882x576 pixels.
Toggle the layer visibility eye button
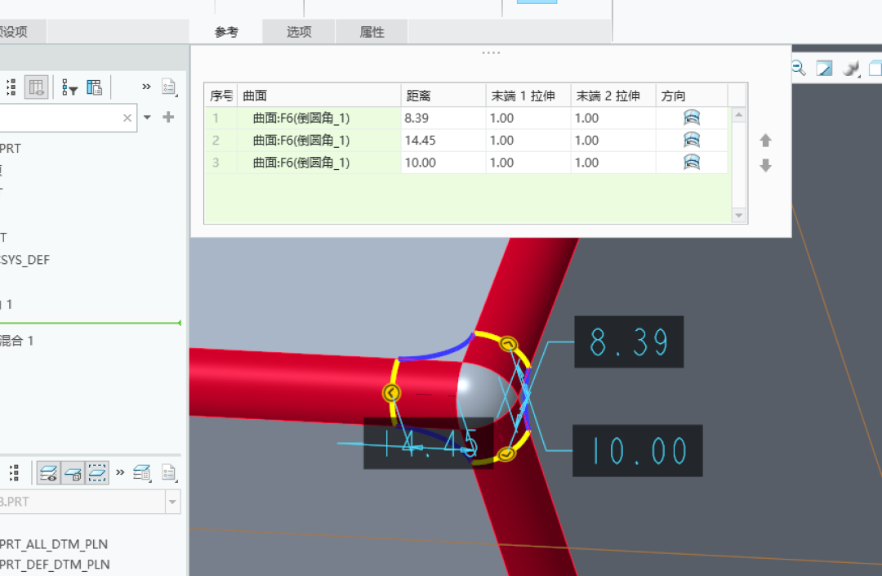49,473
